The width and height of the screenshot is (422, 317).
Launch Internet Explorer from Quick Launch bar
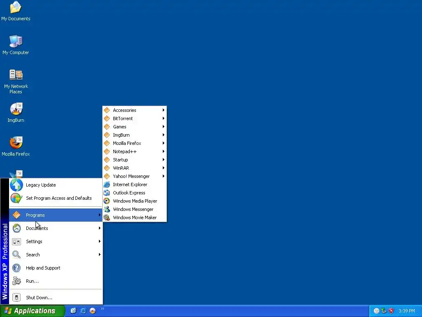coord(83,311)
